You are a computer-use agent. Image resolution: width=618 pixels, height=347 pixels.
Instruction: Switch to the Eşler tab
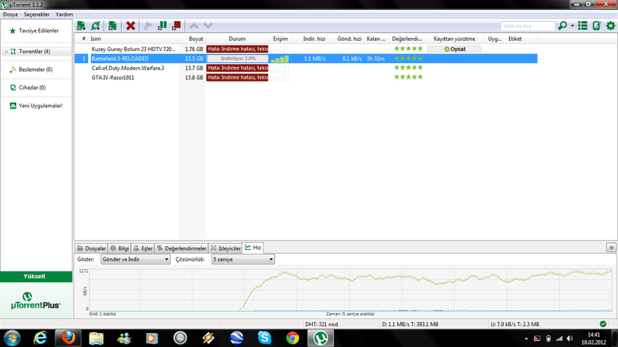click(143, 248)
